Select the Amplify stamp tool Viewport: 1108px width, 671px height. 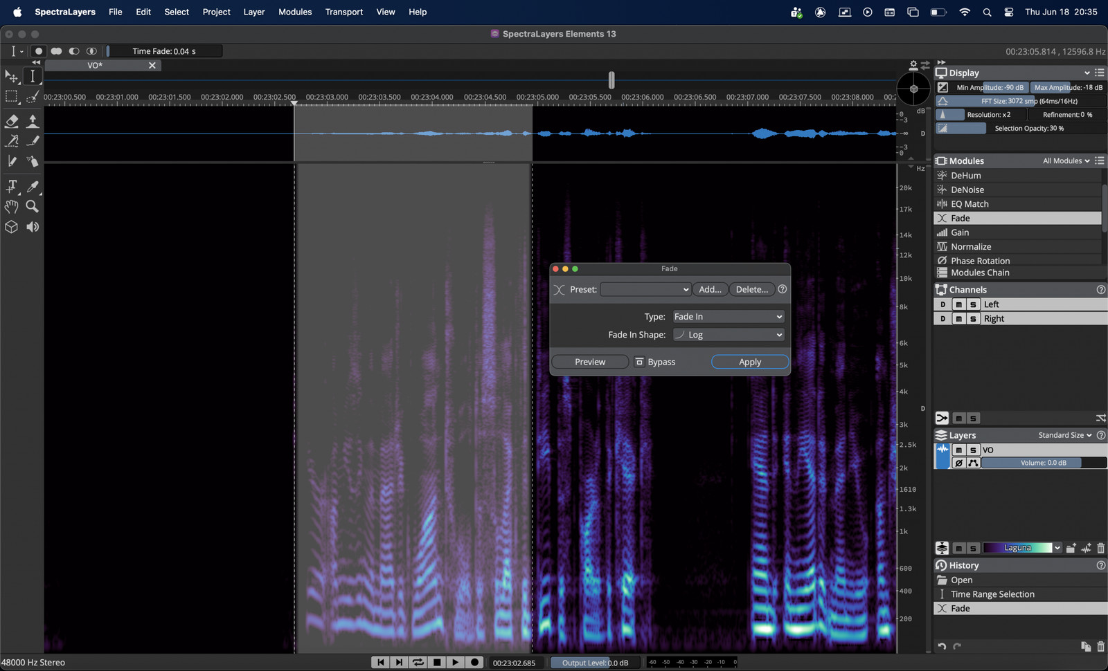[x=33, y=121]
